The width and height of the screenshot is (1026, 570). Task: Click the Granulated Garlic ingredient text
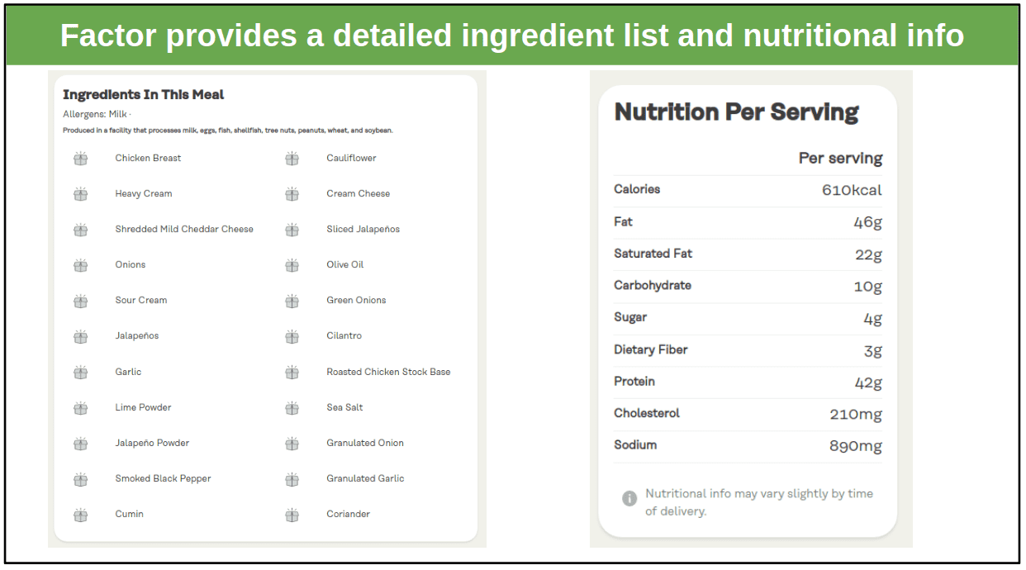tap(365, 478)
